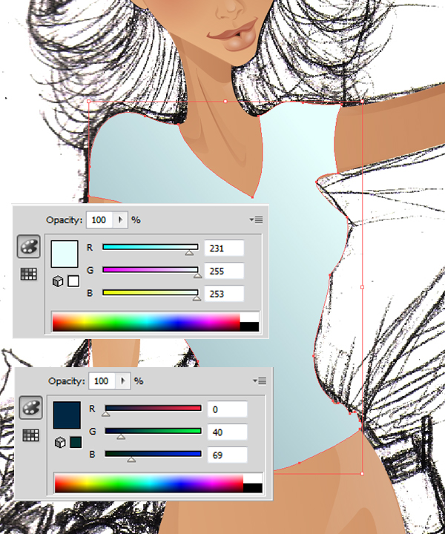Click white web-safe swatch in upper panel

coord(73,281)
